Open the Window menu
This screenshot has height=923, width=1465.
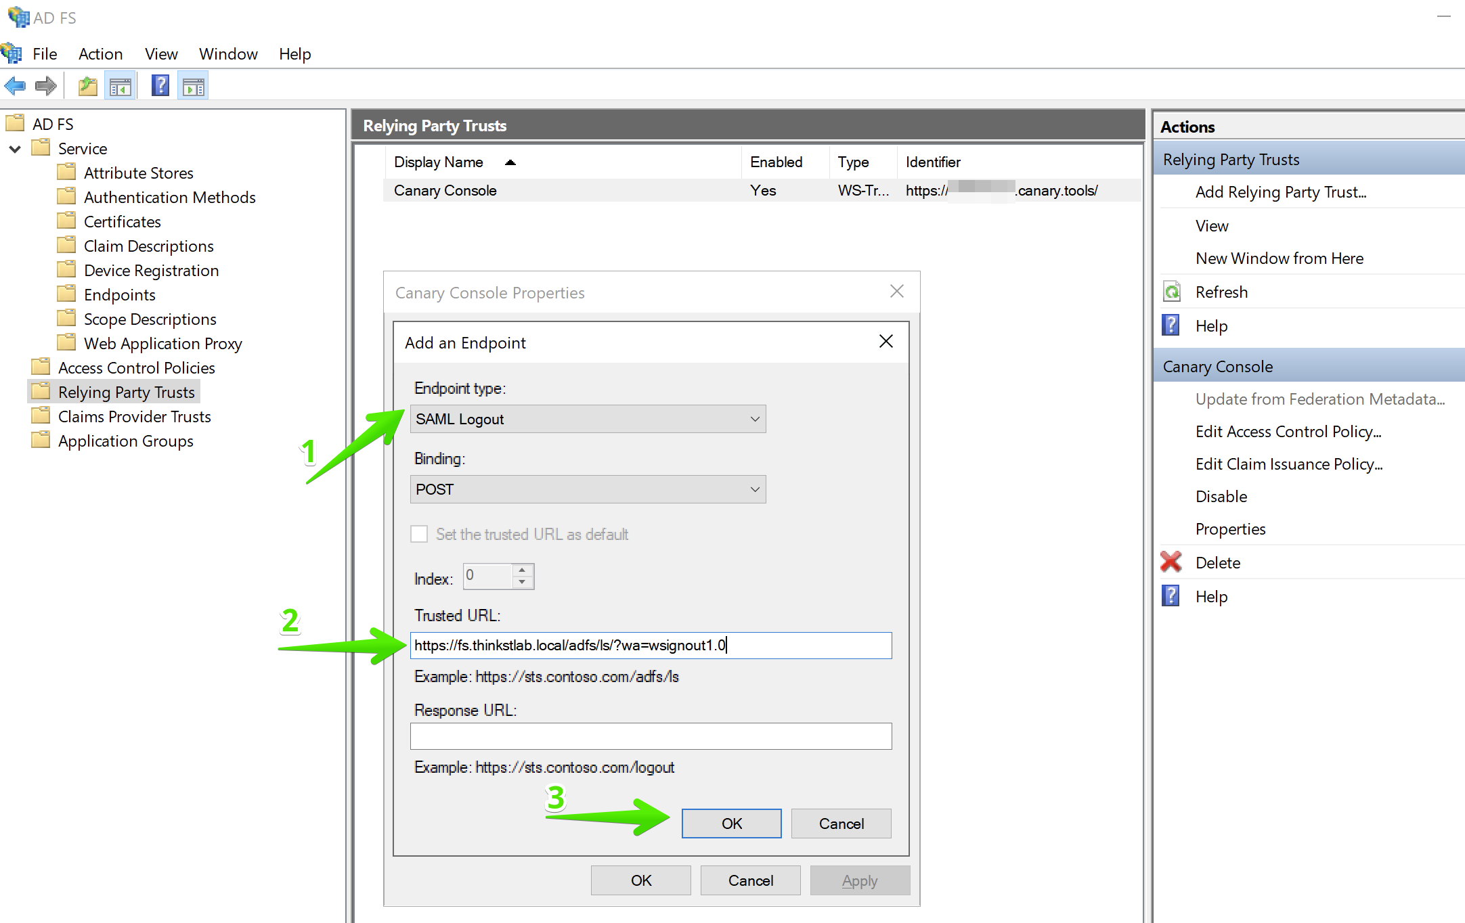click(228, 54)
